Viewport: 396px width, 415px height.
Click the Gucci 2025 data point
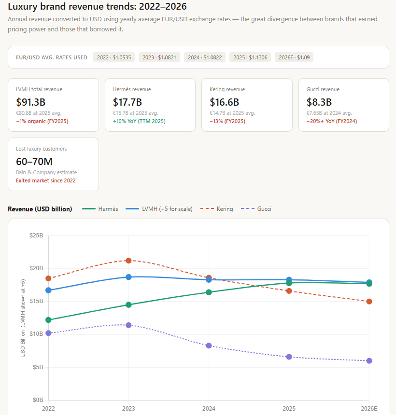click(x=289, y=357)
